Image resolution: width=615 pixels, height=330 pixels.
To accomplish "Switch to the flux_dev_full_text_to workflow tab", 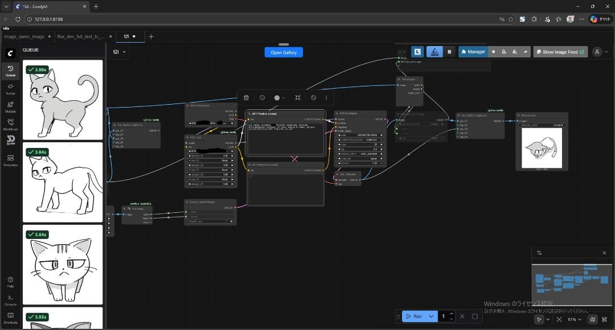I will [x=81, y=36].
